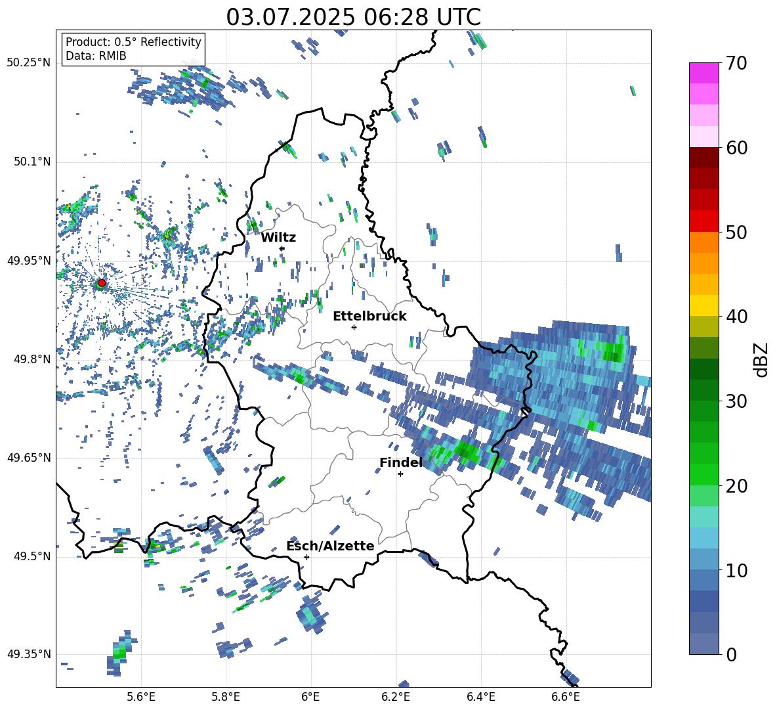Screen dimensions: 777x710
Task: Click the Findel location cross marker
Action: 400,474
